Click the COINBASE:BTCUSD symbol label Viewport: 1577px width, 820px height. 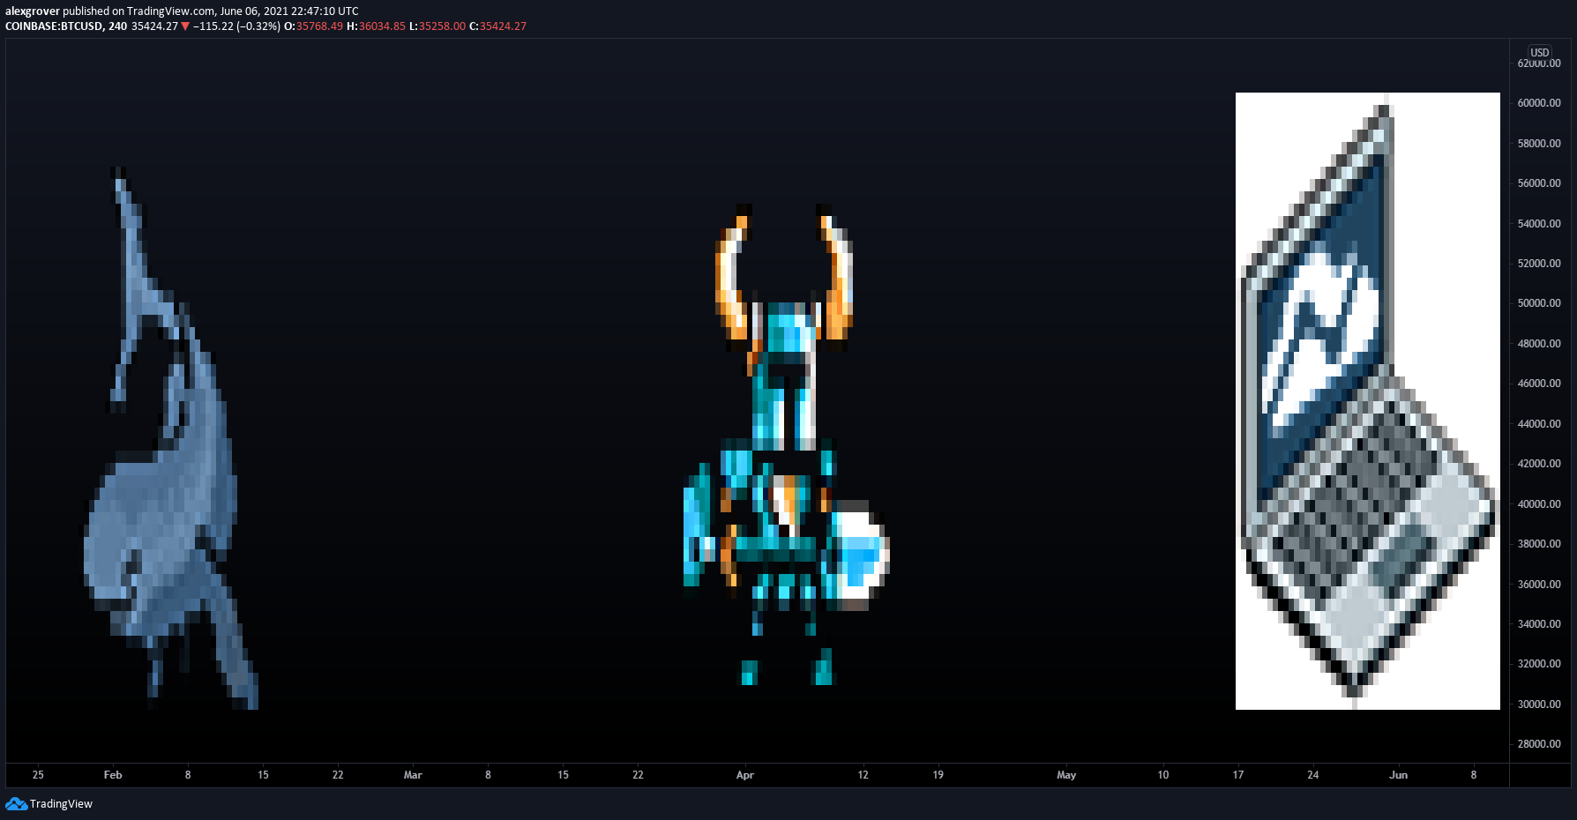[x=54, y=26]
